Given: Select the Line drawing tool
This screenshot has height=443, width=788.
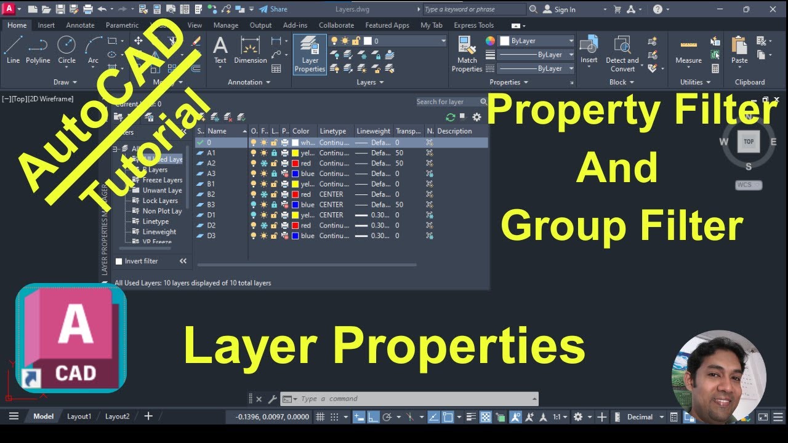Looking at the screenshot, I should (13, 49).
